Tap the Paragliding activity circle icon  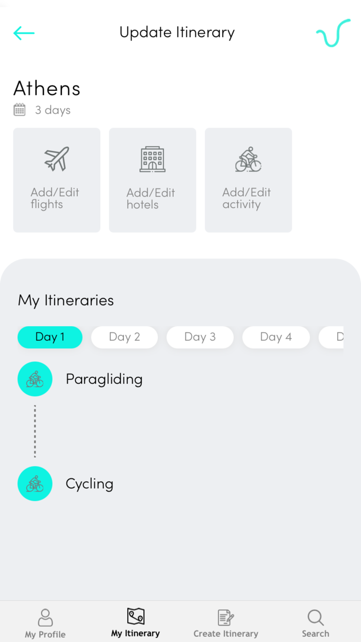[x=35, y=379]
